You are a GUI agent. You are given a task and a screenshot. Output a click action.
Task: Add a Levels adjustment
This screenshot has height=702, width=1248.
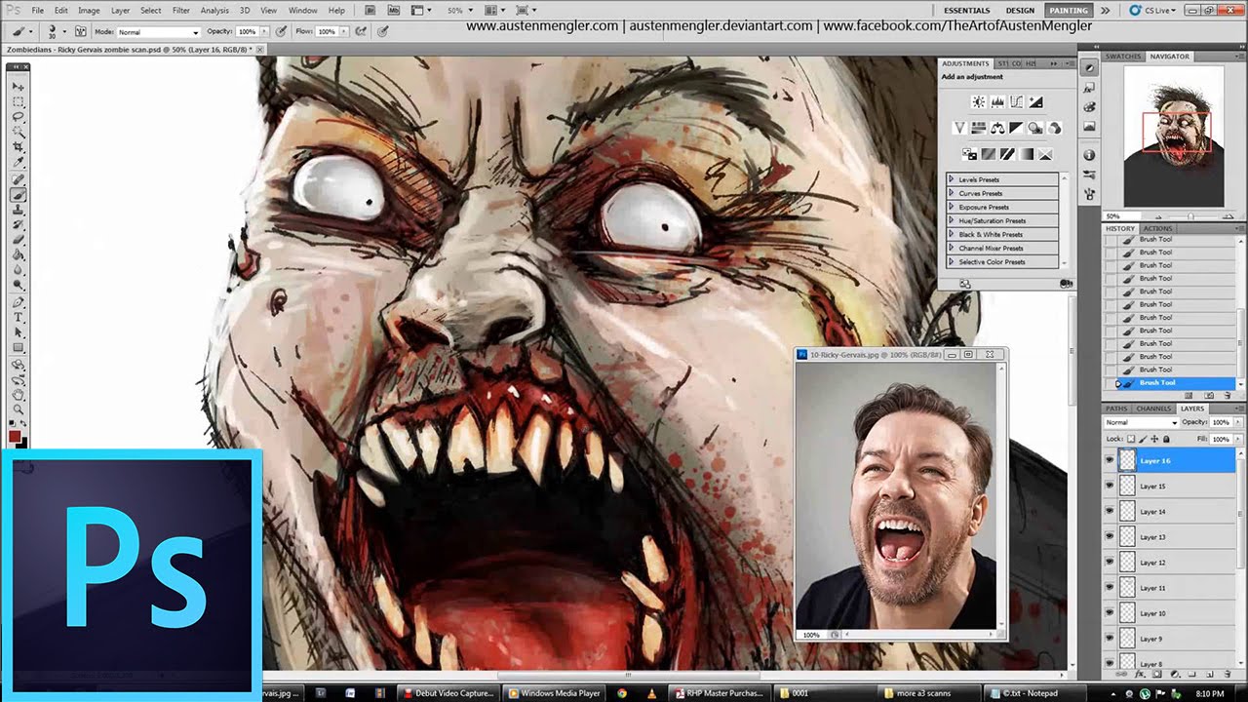997,101
